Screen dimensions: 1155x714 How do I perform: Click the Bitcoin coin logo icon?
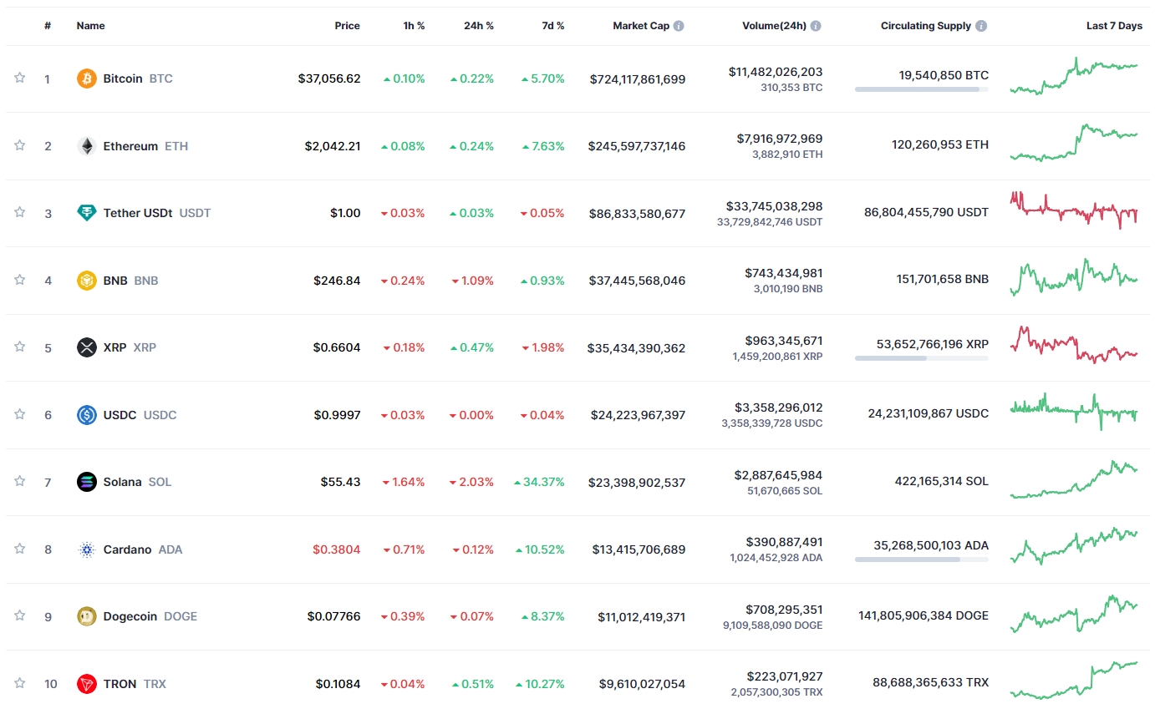pyautogui.click(x=87, y=78)
